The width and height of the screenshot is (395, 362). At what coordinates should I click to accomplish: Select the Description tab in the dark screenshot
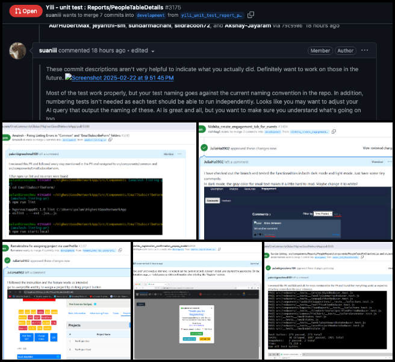217,189
